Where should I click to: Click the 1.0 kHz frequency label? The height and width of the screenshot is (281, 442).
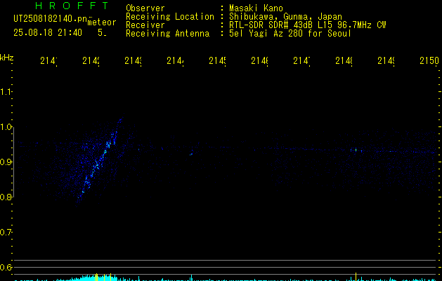6,127
